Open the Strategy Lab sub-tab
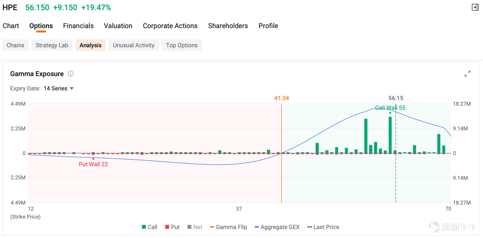 (52, 45)
